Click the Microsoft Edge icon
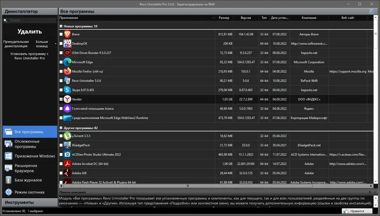Viewport: 380px width, 216px height. (x=67, y=62)
